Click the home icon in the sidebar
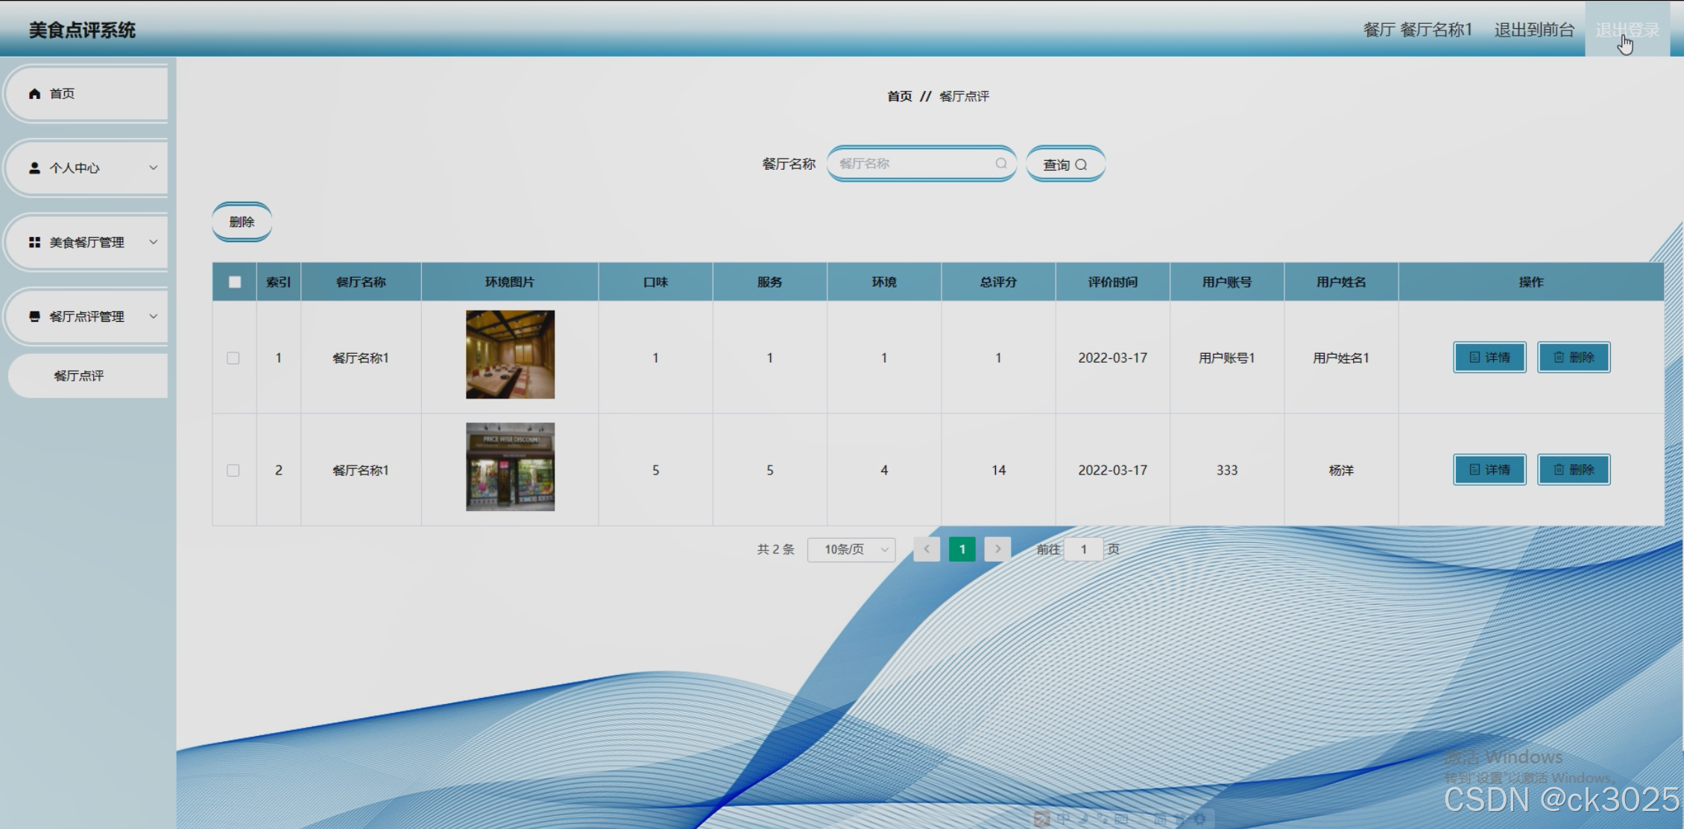Screen dimensions: 1684x829 34,94
